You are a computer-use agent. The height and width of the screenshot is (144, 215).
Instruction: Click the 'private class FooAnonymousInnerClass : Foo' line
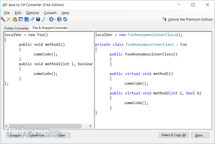coord(141,45)
